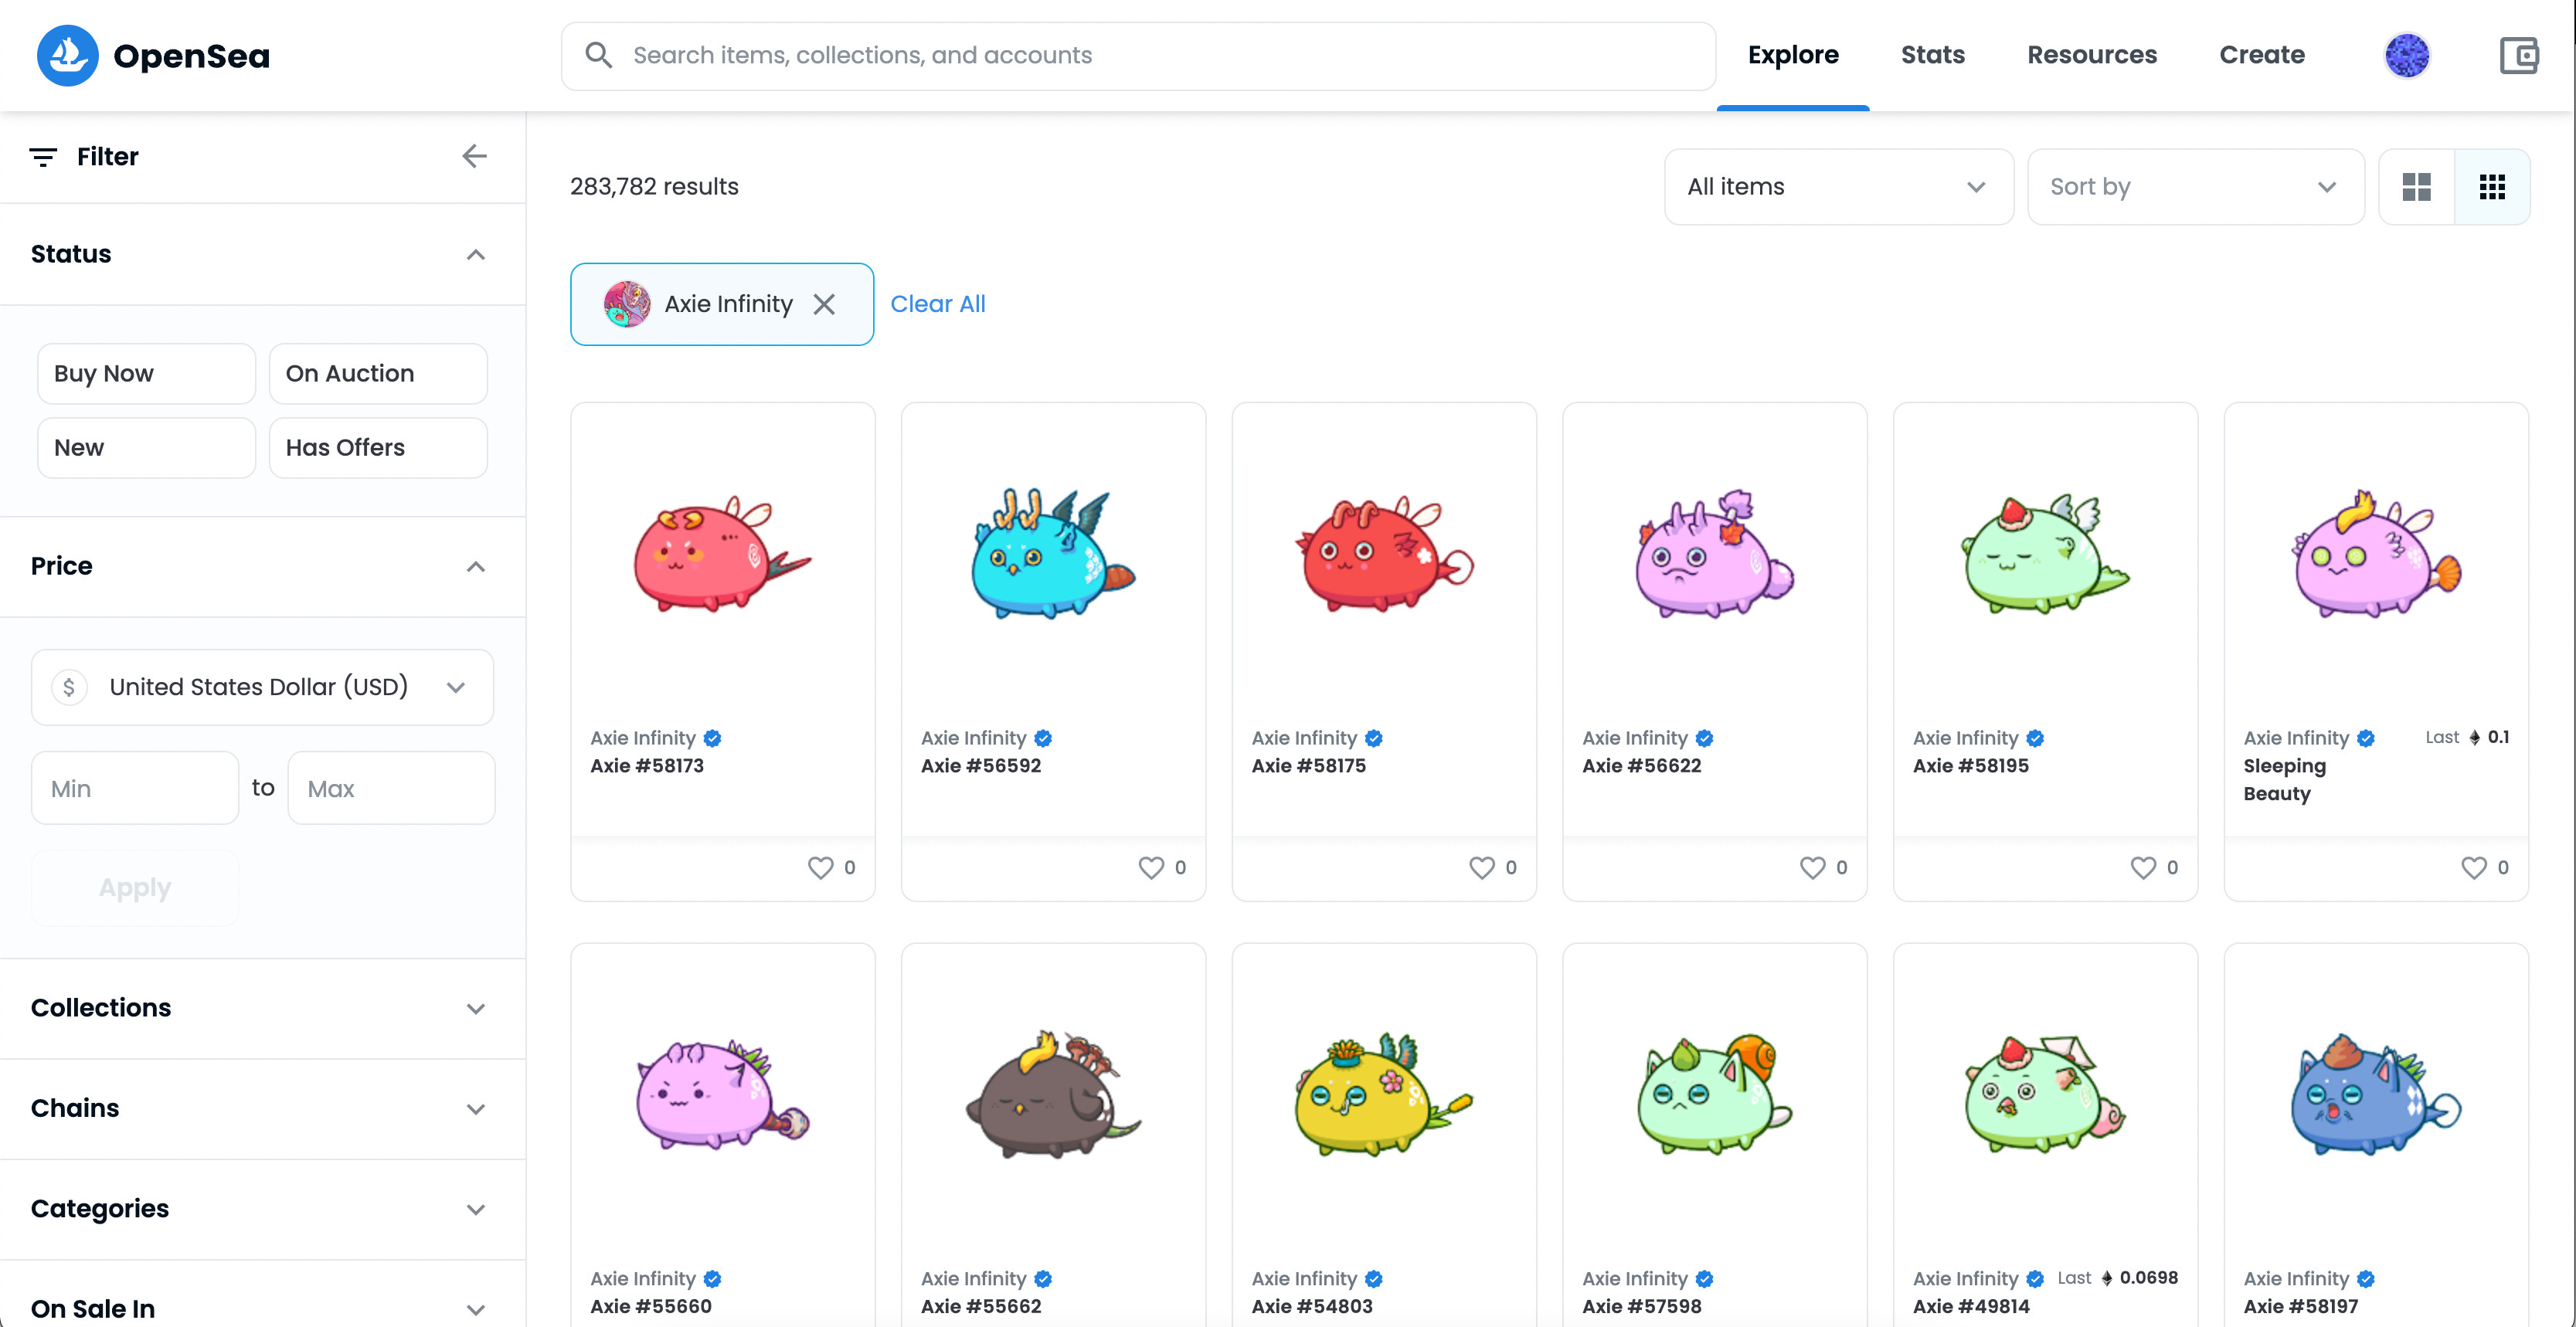
Task: Toggle the On Auction filter
Action: pos(378,373)
